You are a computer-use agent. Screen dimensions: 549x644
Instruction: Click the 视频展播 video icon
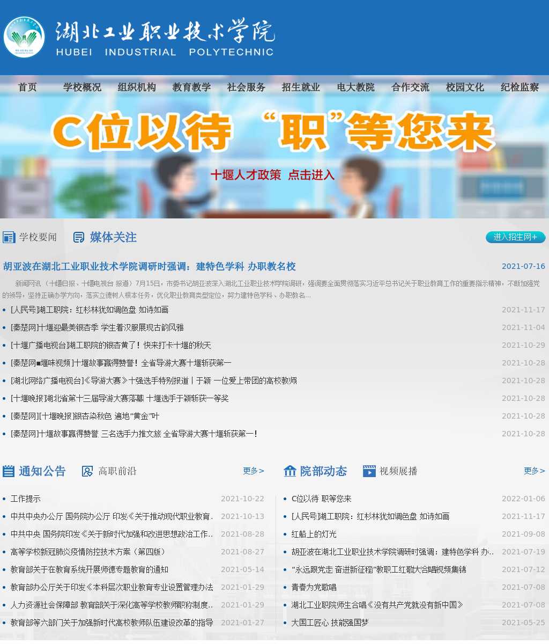(x=369, y=471)
